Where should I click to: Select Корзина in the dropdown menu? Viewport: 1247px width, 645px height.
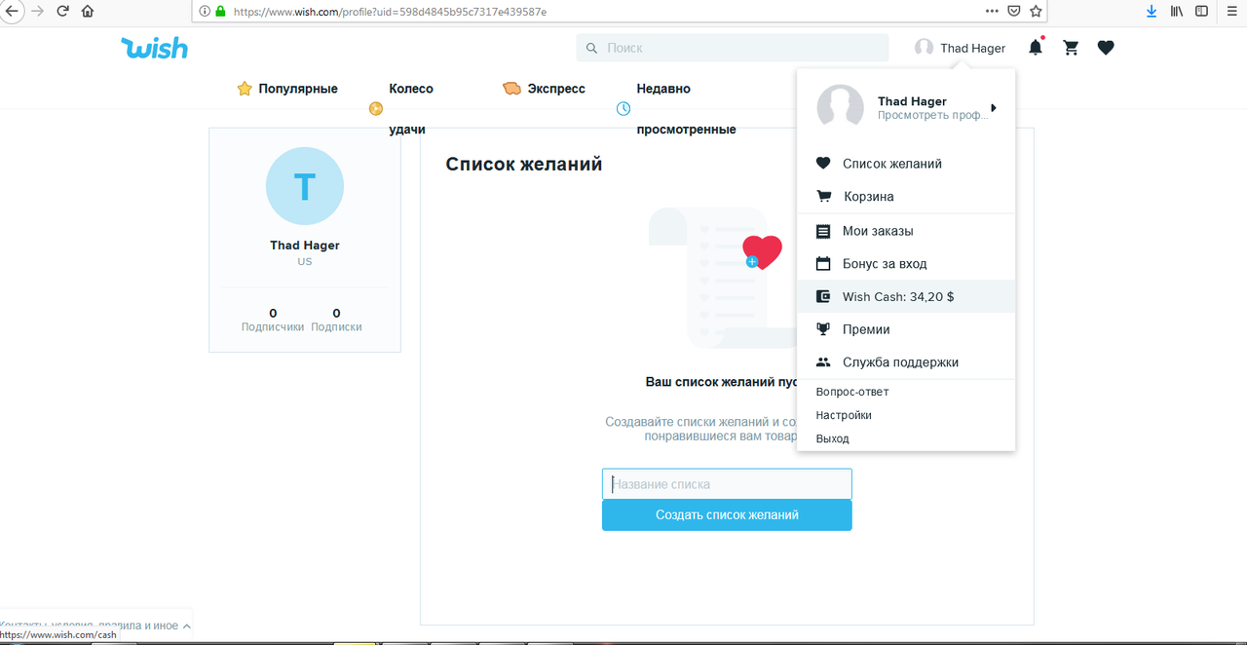click(x=906, y=196)
